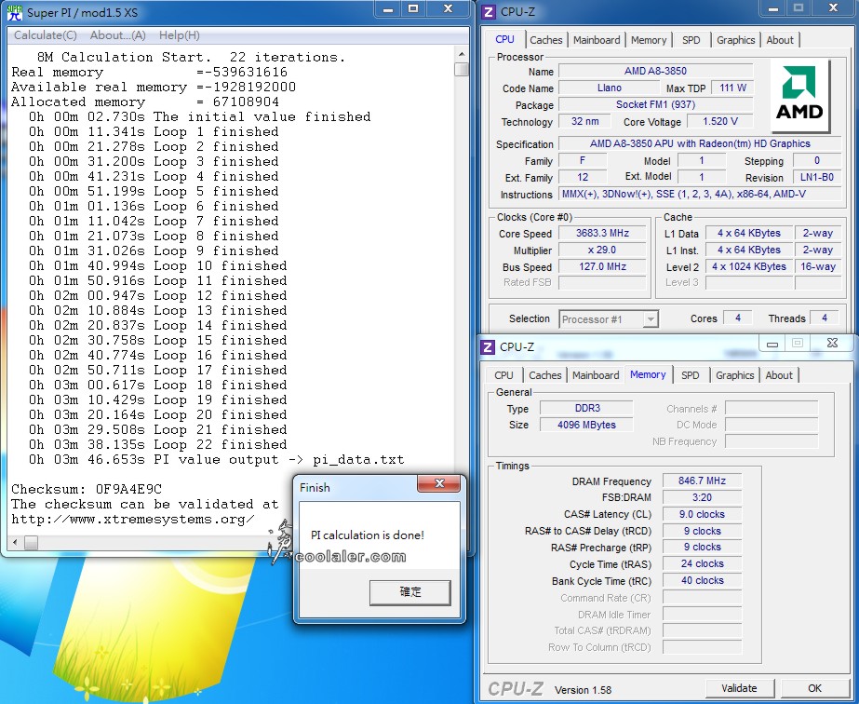Click the Checksum: 0F9A4E9C line
This screenshot has width=859, height=704.
click(87, 489)
